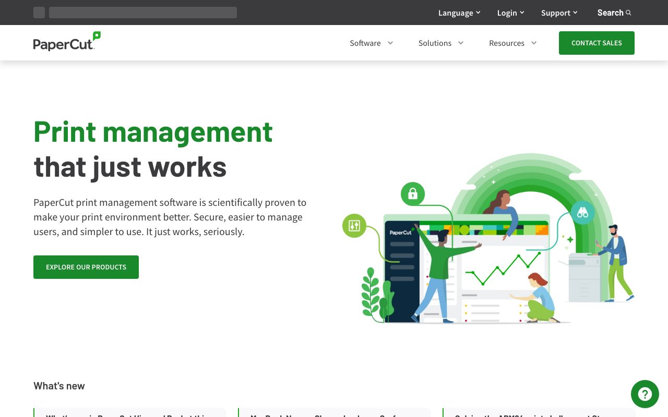This screenshot has height=417, width=668.
Task: Click the "What's new" section heading
Action: tap(59, 386)
